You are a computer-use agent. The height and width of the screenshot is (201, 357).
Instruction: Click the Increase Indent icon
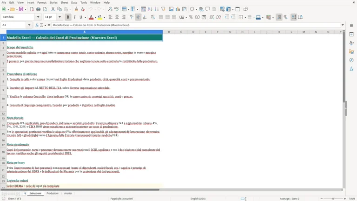click(x=227, y=17)
